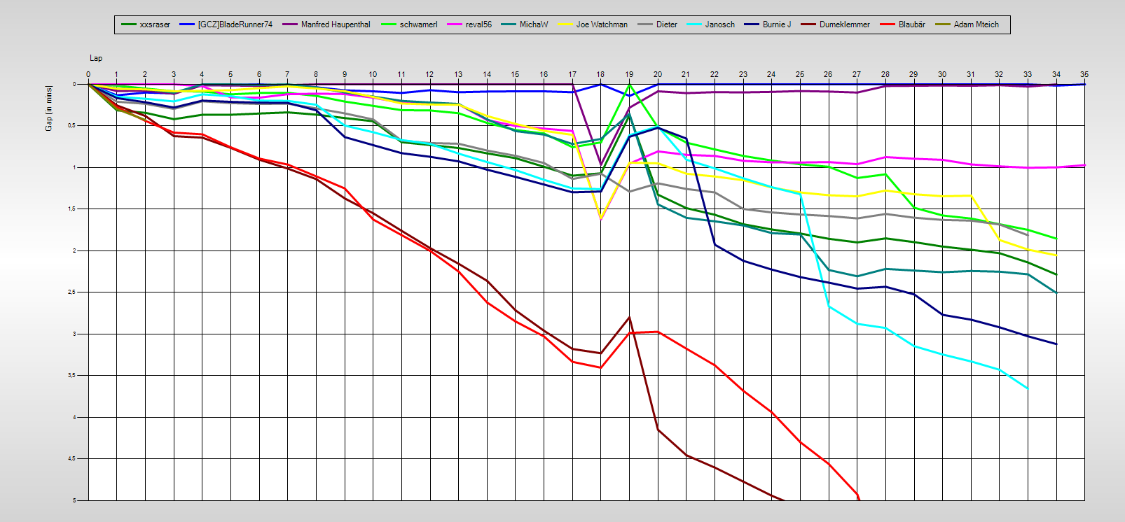Select the Dumeklemmer legend entry
This screenshot has width=1125, height=522.
coord(835,24)
